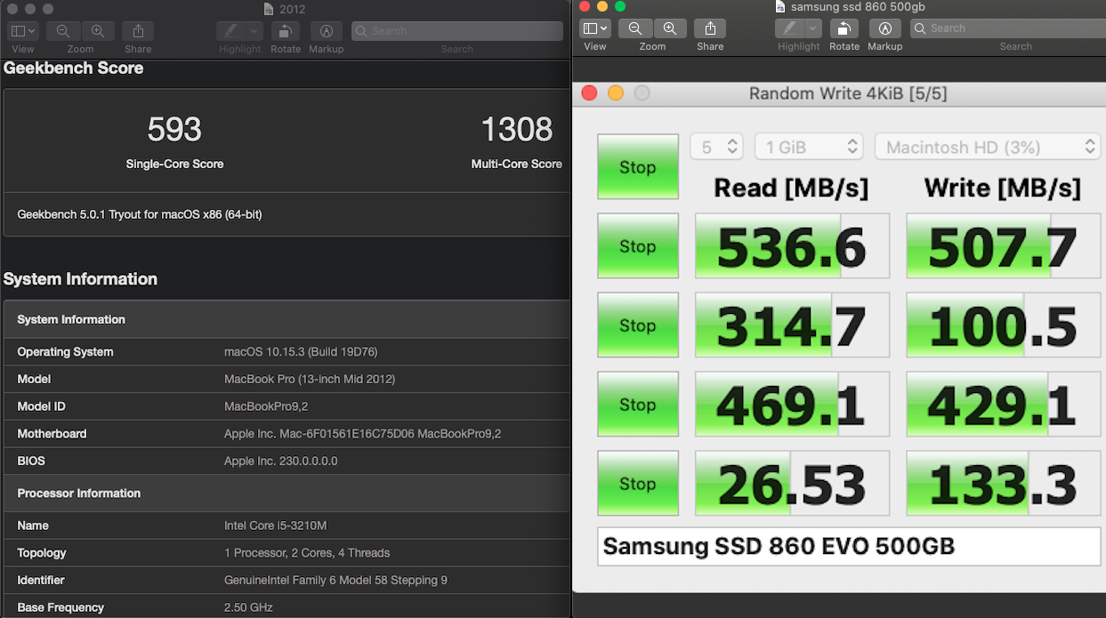Activate Highlight pen in the samsung ssd window
Viewport: 1106px width, 618px height.
click(x=788, y=28)
